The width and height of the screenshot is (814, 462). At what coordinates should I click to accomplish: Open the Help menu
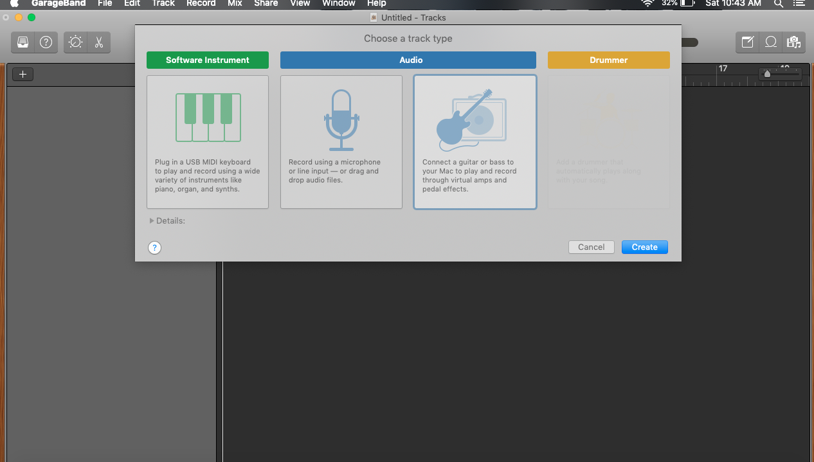(377, 3)
